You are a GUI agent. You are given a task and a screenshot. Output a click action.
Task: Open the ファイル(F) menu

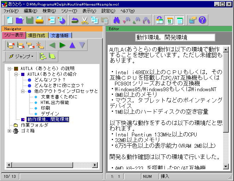(x=11, y=11)
